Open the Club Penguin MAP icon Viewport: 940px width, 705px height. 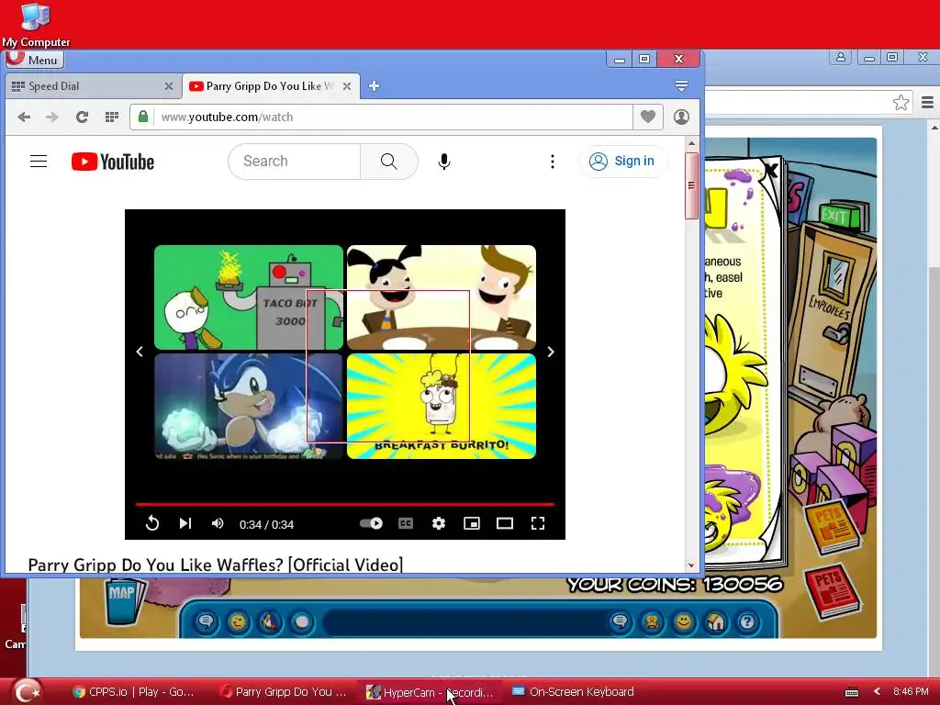[124, 602]
